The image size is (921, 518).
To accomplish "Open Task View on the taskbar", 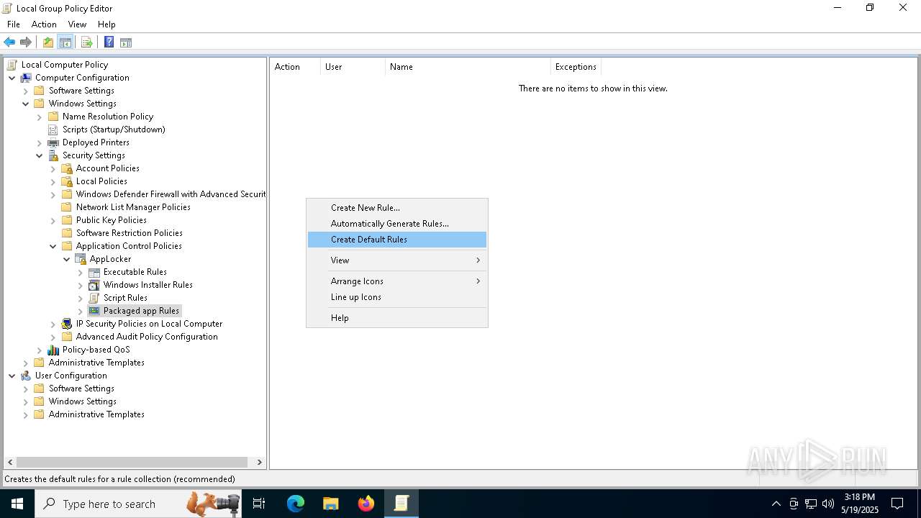I will point(259,504).
